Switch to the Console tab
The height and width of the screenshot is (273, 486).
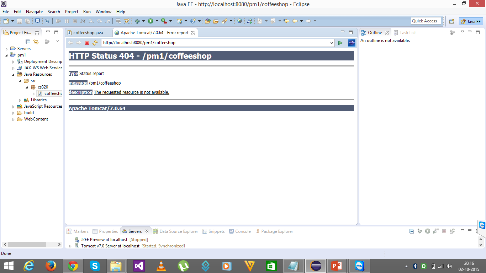click(243, 231)
